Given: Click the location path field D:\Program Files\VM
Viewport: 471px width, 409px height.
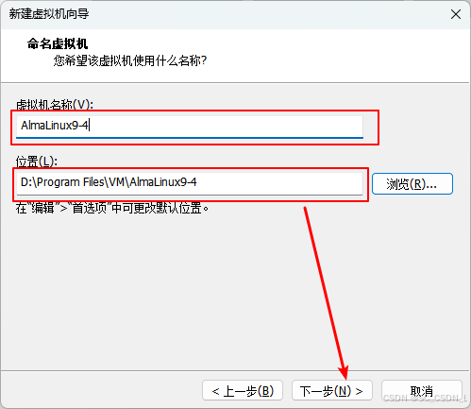Looking at the screenshot, I should pos(190,183).
